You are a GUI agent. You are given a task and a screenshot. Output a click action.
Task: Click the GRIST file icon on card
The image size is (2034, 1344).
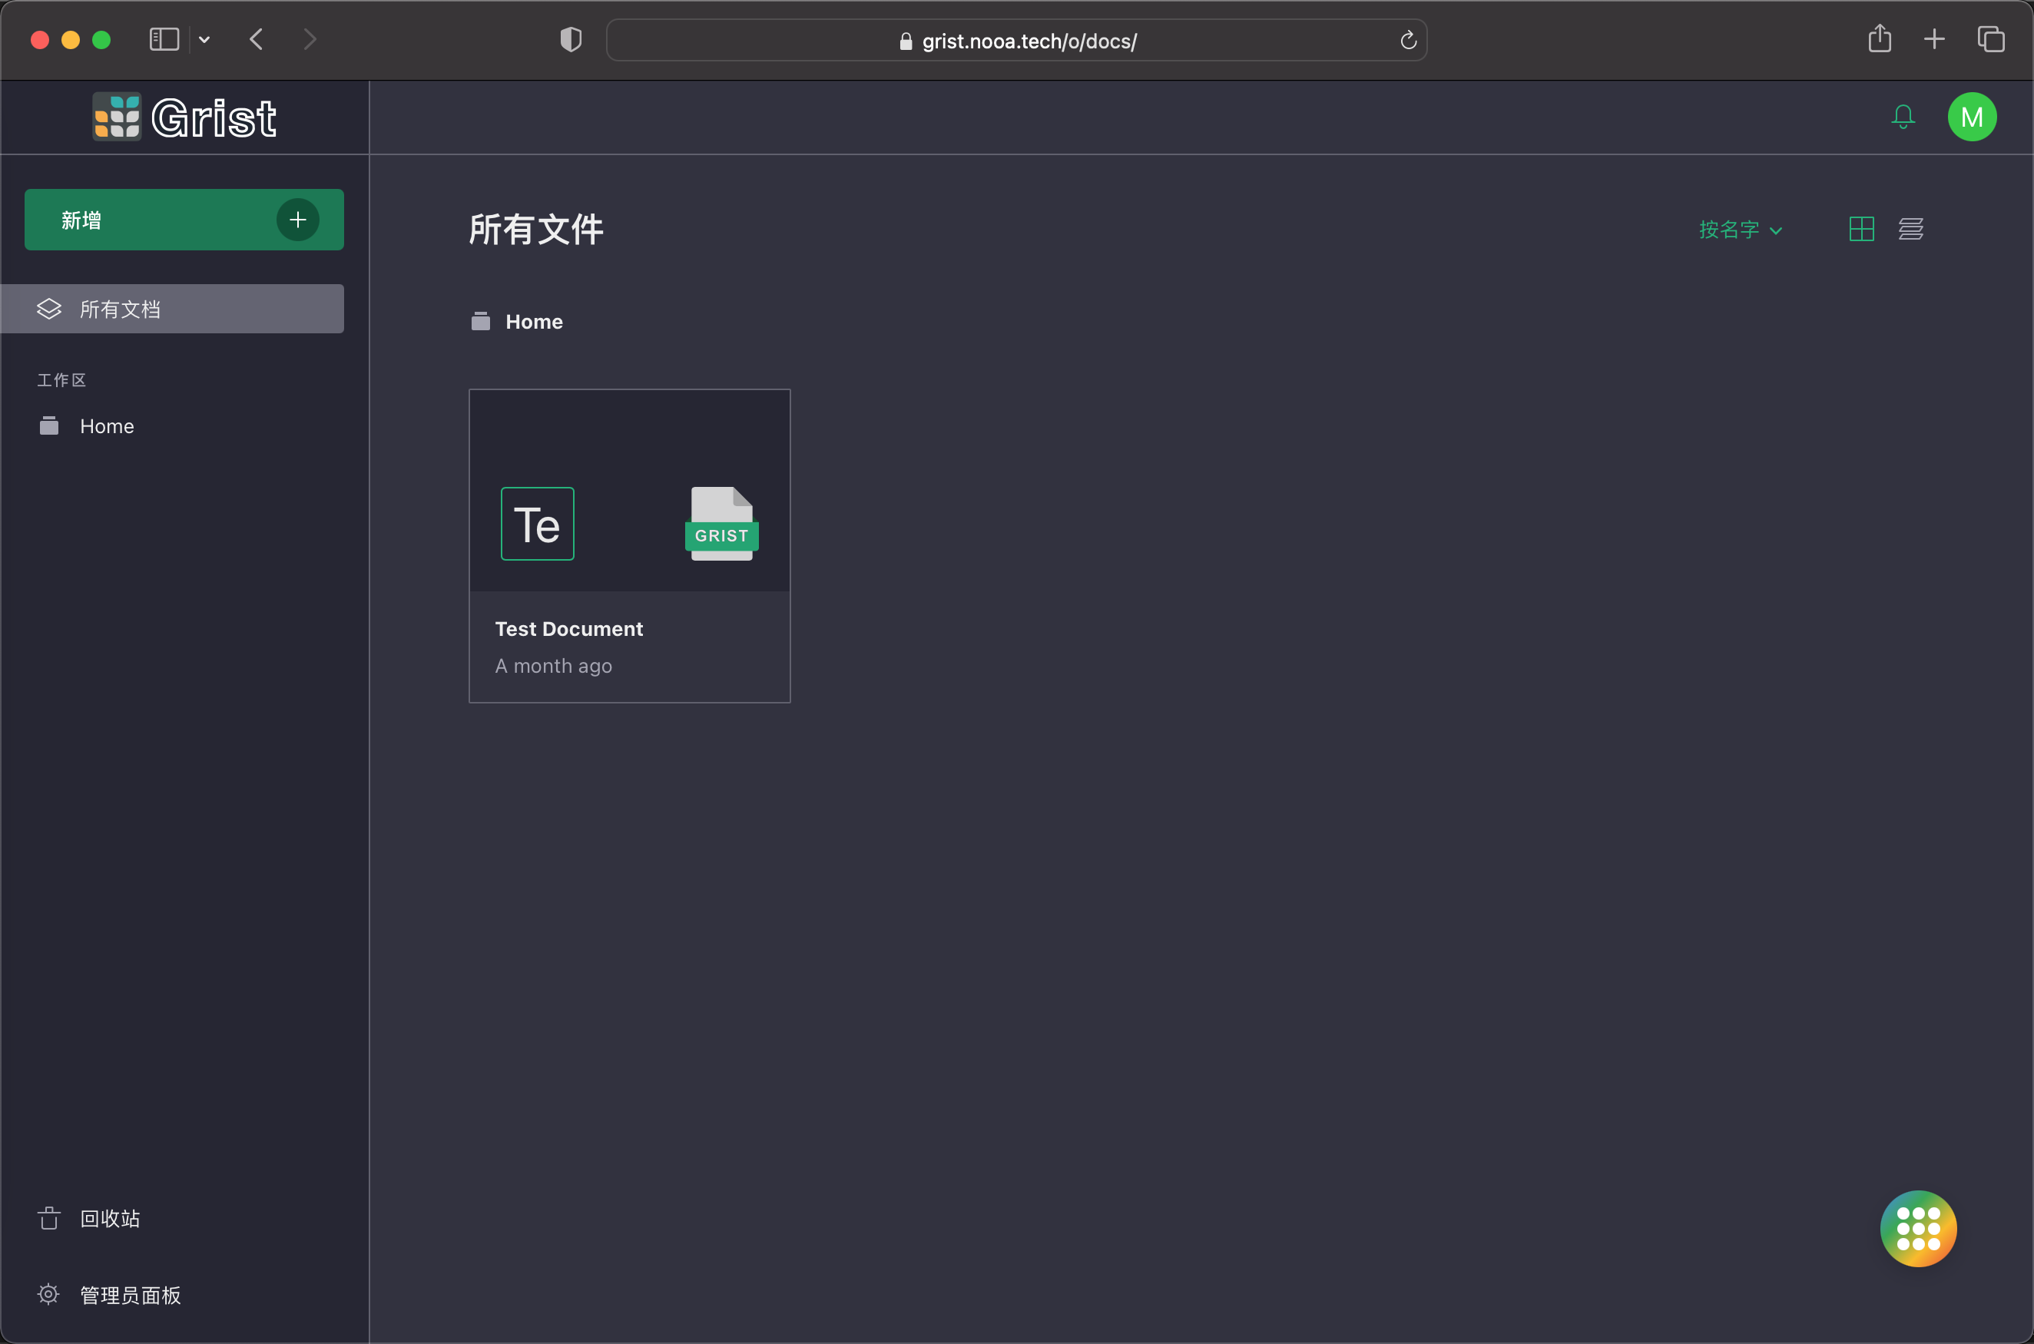pos(722,524)
